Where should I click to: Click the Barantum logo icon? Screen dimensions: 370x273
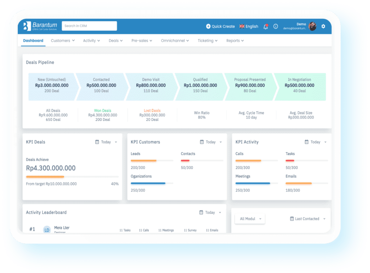[27, 26]
